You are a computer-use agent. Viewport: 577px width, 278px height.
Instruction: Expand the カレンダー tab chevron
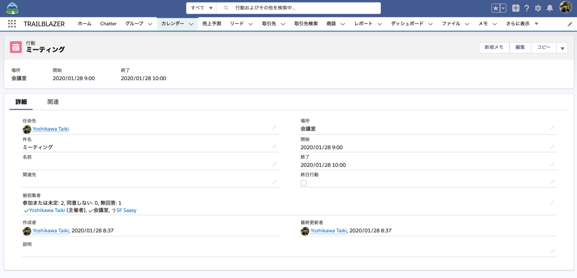click(x=192, y=23)
